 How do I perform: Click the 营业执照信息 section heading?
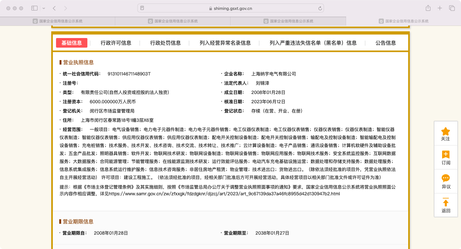coord(78,62)
